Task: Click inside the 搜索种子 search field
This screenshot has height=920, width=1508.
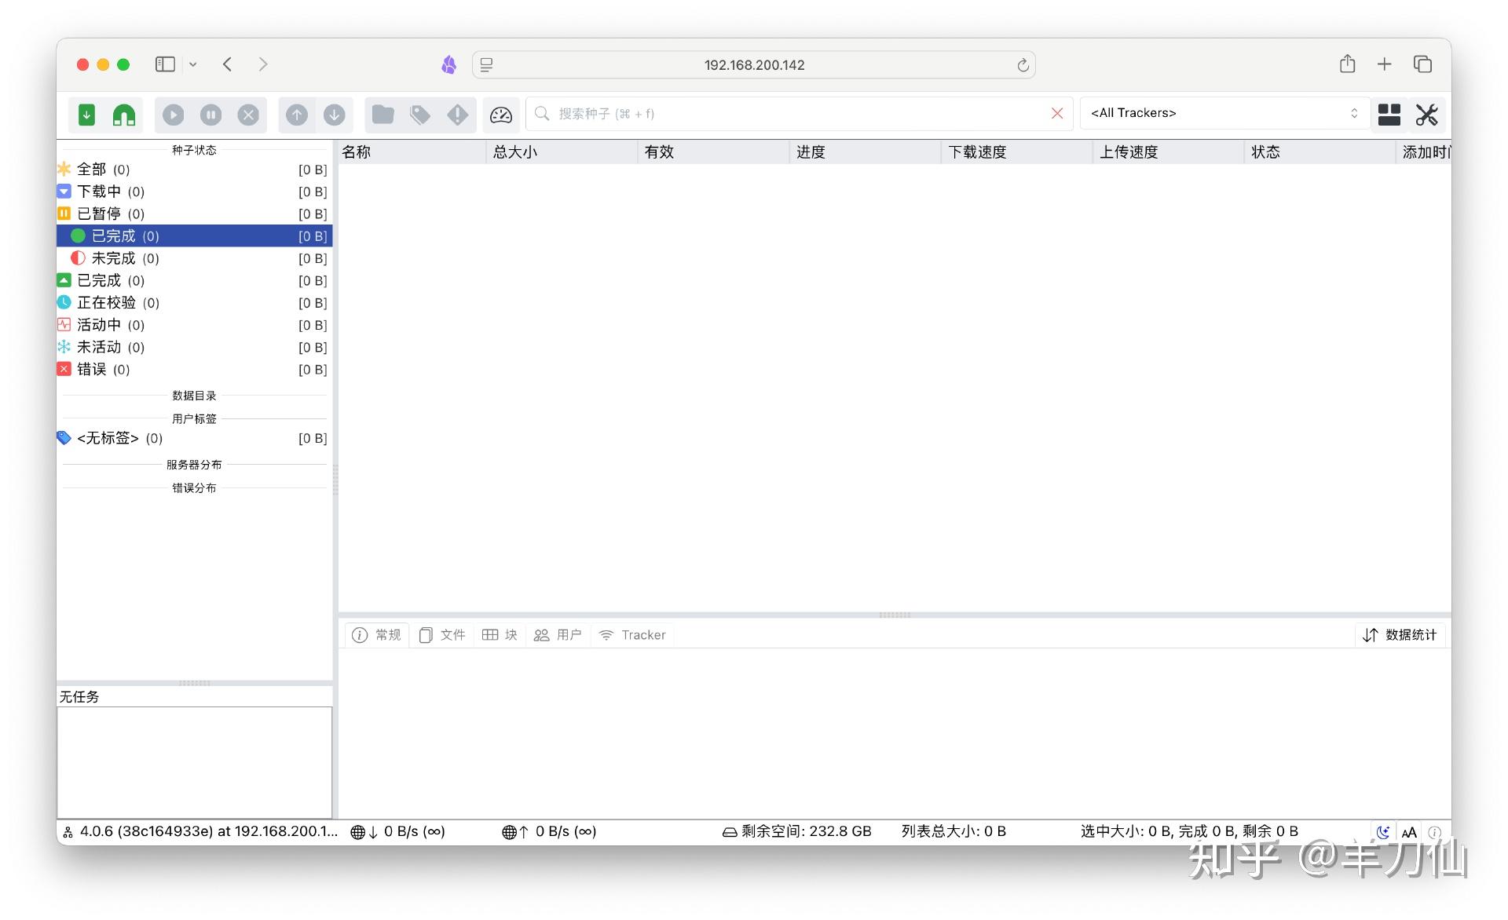Action: point(785,113)
